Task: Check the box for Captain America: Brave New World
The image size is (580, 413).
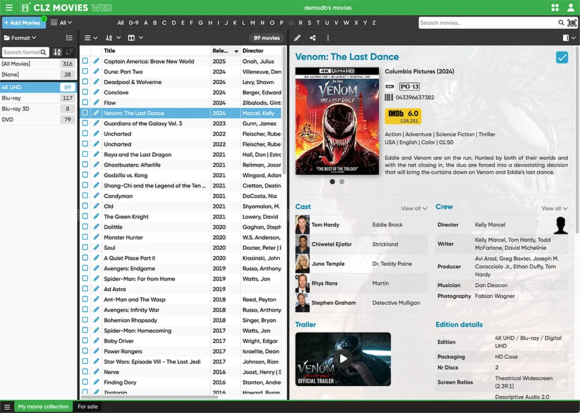Action: point(85,61)
